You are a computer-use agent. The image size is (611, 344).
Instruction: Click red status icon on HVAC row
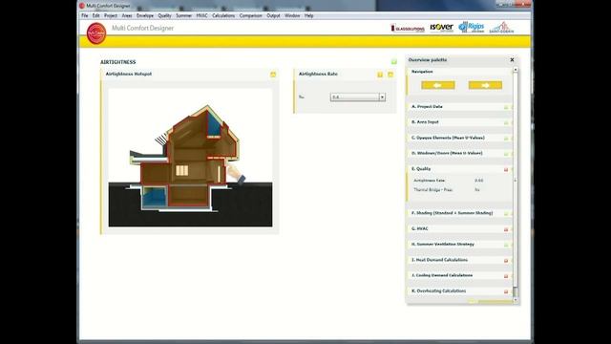click(x=506, y=229)
